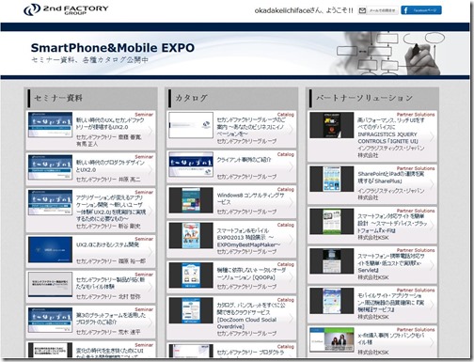Click title クライアント事例のご紹介

(x=244, y=160)
